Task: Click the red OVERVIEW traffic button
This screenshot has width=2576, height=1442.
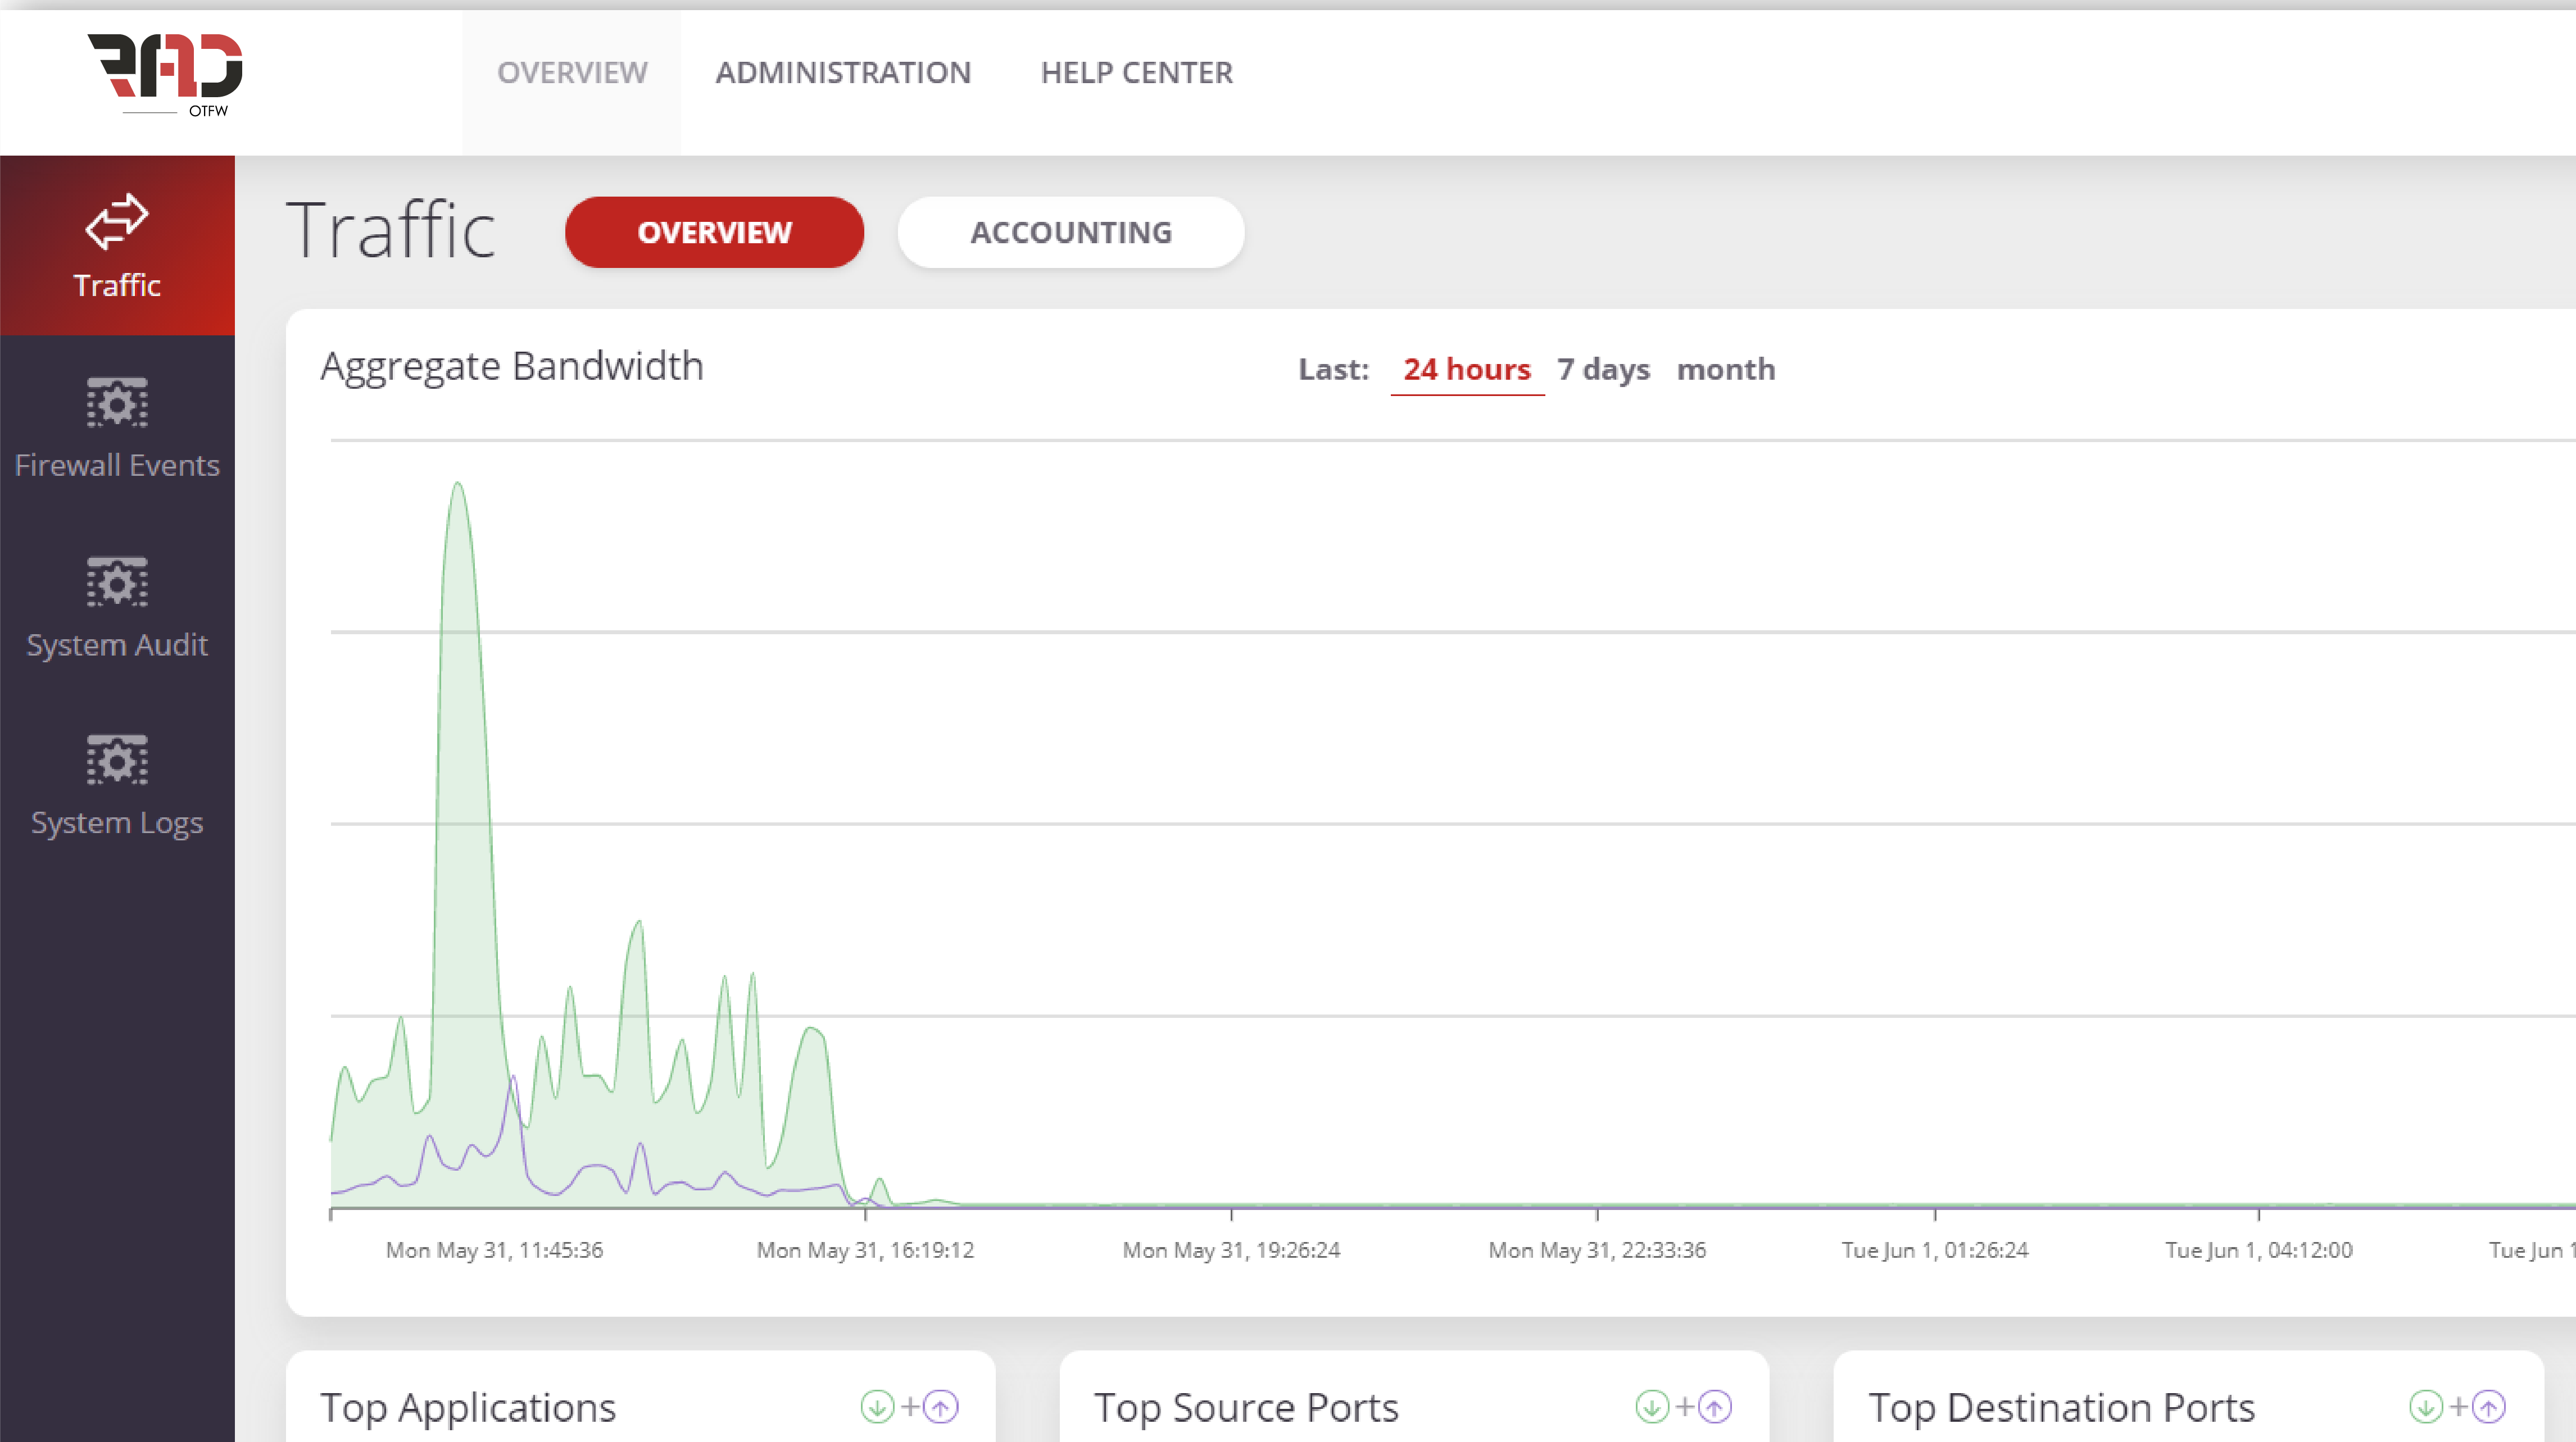Action: coord(714,232)
